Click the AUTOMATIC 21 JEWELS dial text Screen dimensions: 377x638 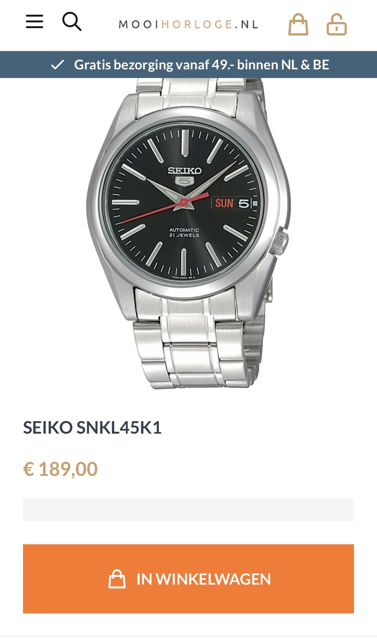(184, 232)
